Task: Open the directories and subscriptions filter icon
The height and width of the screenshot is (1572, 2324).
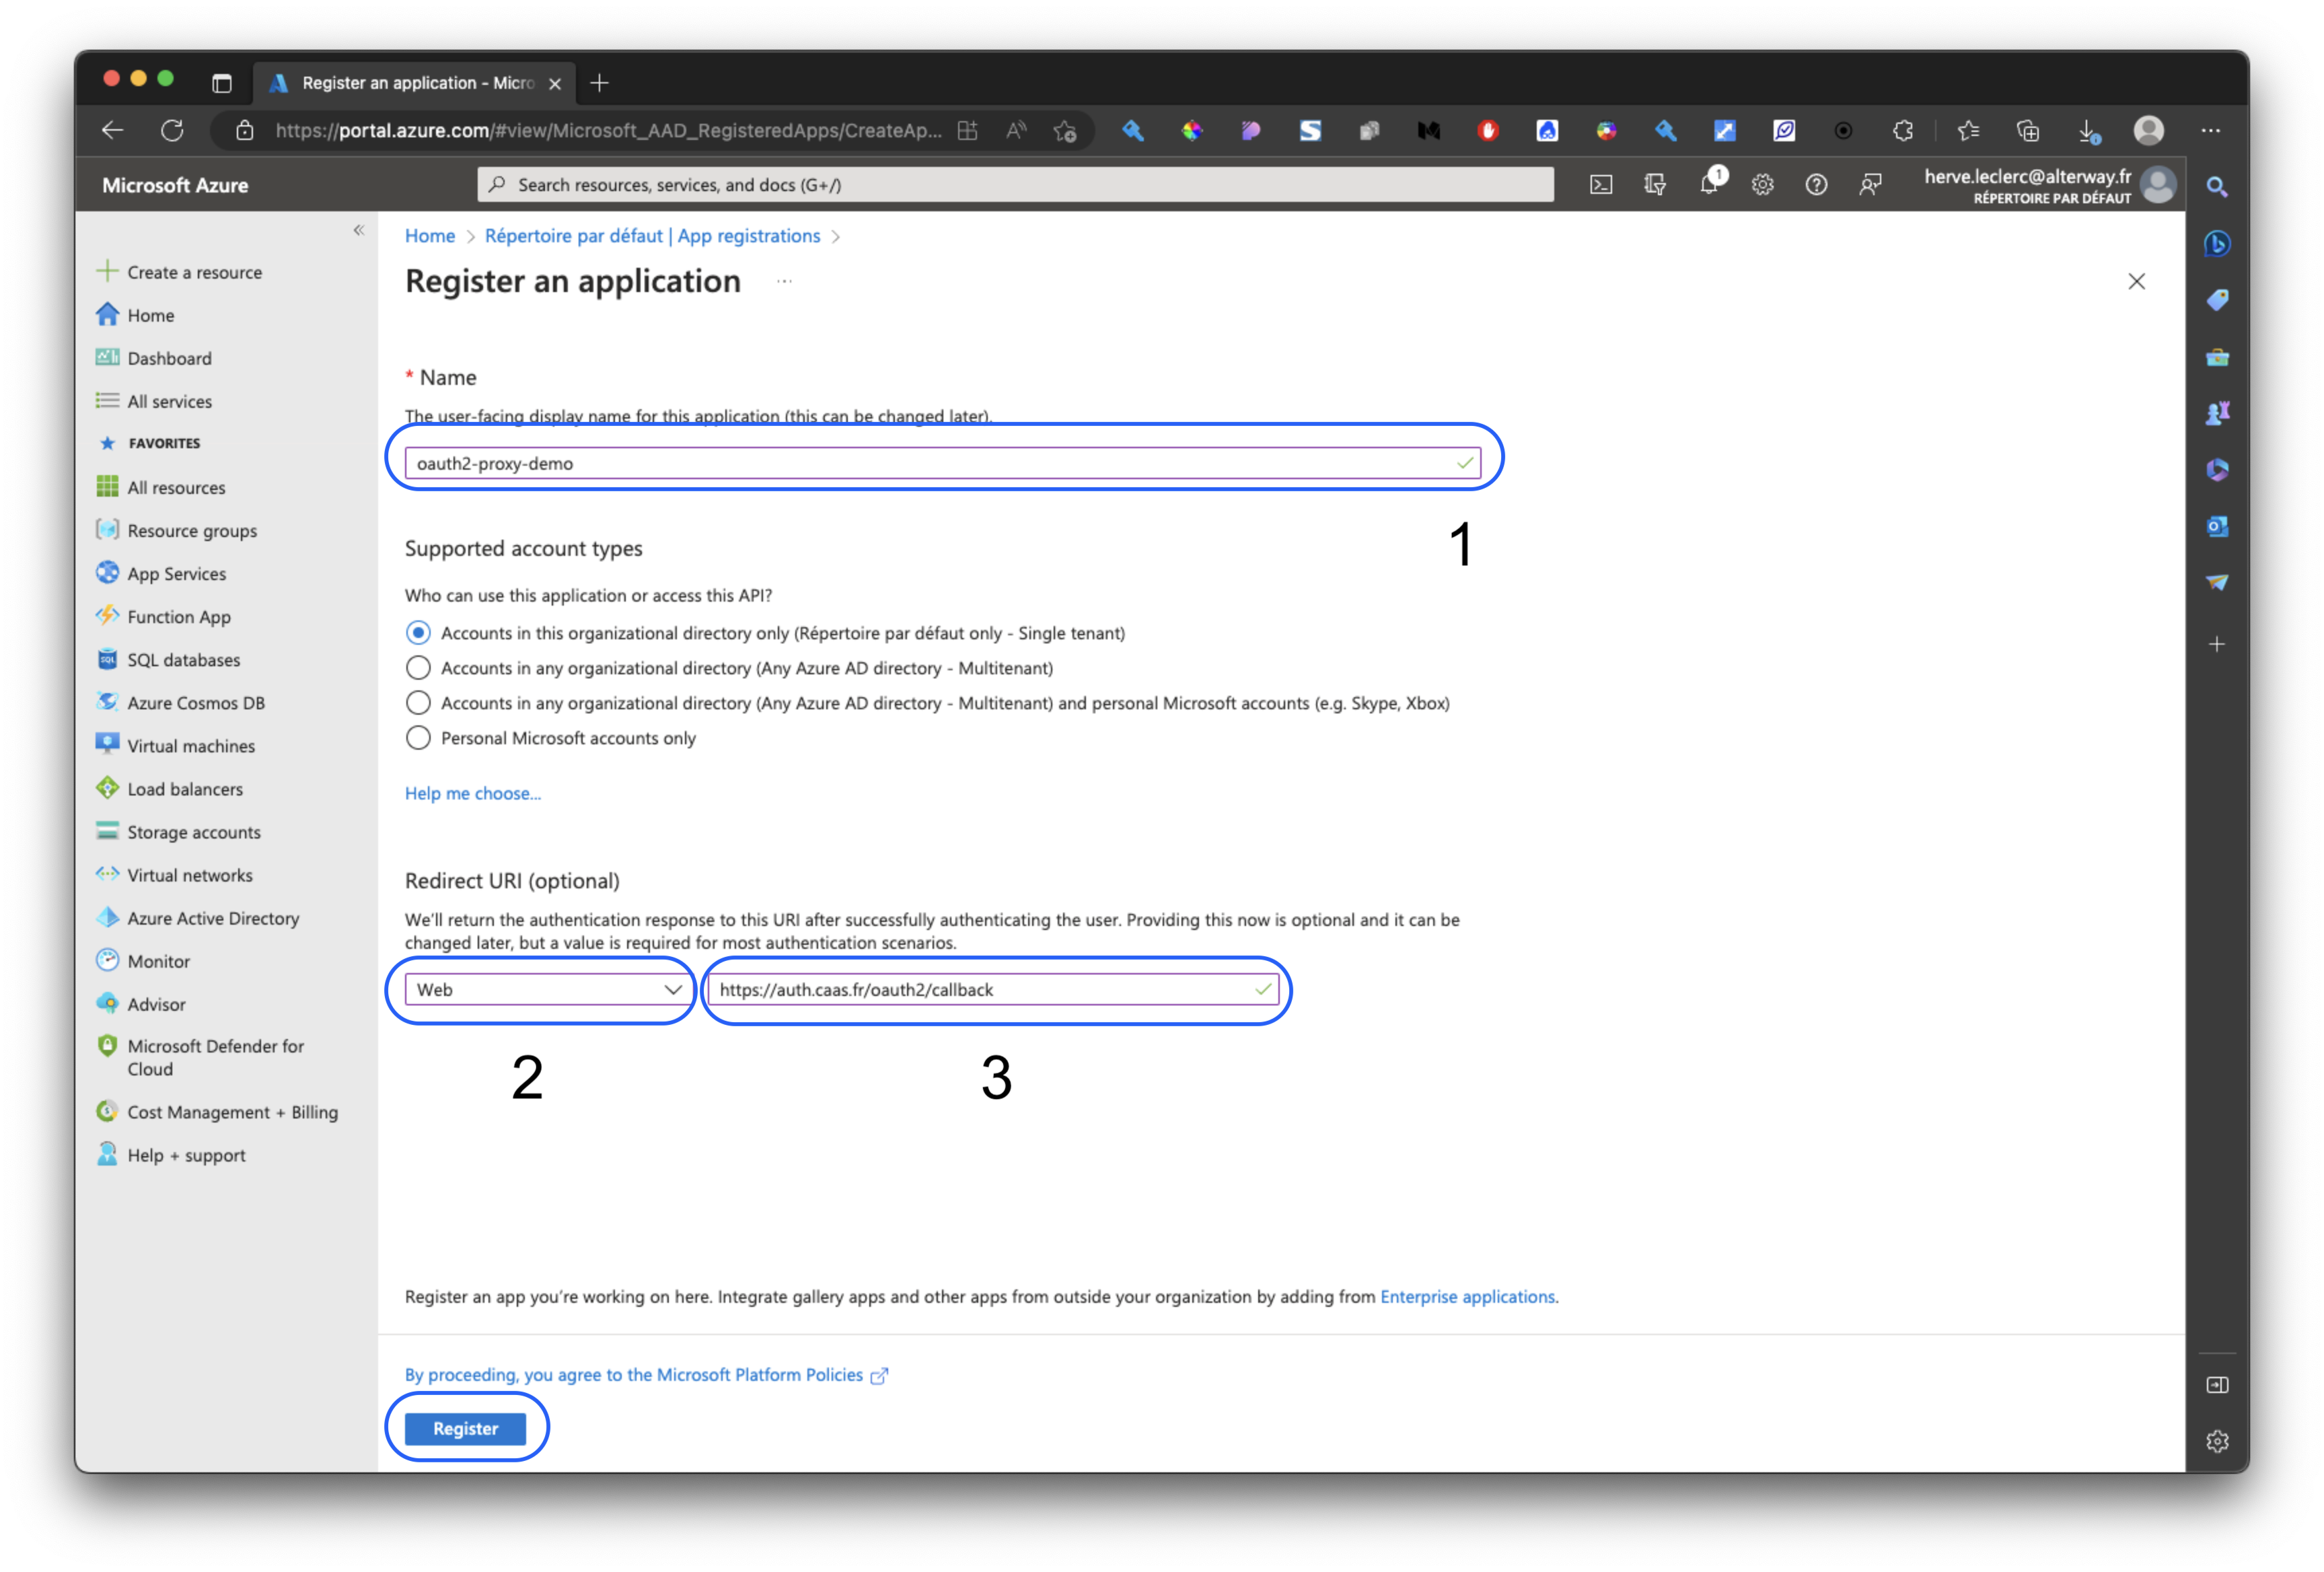Action: point(1654,185)
